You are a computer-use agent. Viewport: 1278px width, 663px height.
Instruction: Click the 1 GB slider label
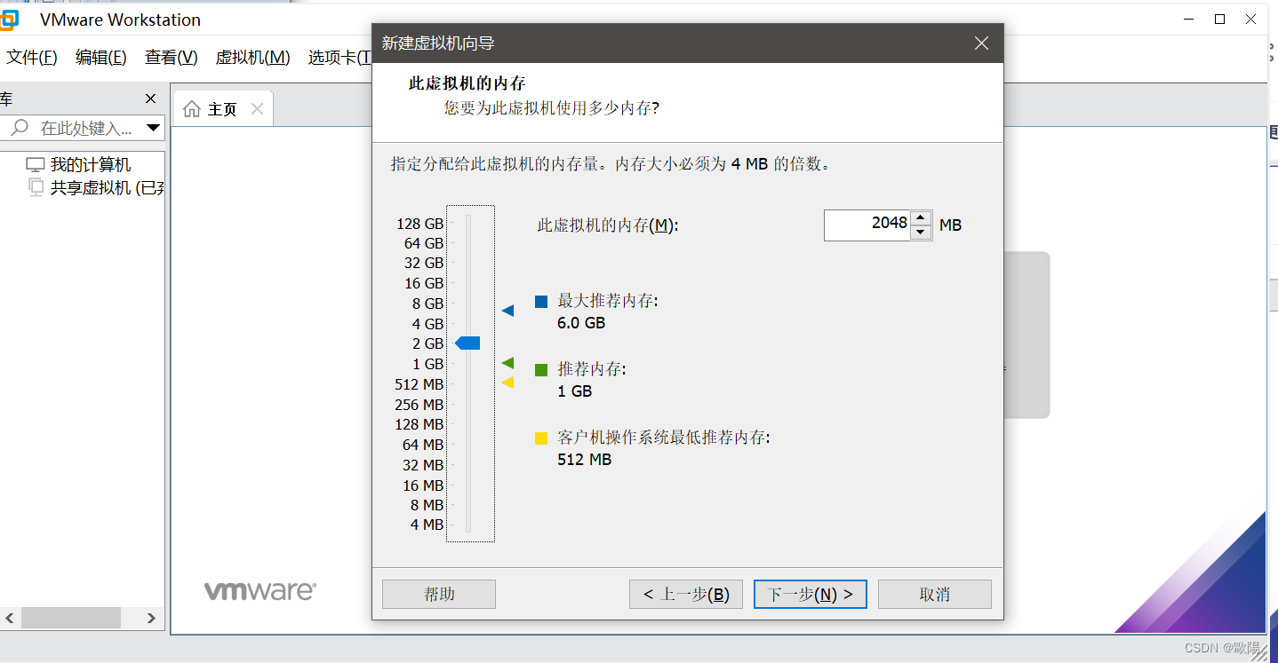pyautogui.click(x=427, y=364)
